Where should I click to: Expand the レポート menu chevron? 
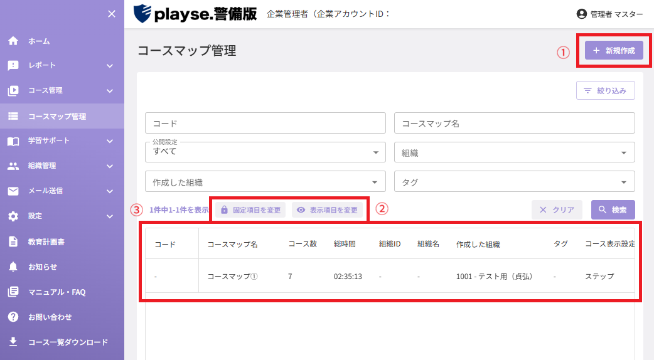point(110,66)
